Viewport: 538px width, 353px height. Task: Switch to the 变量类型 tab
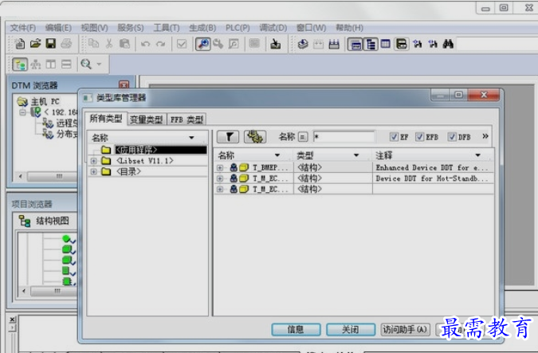click(147, 120)
